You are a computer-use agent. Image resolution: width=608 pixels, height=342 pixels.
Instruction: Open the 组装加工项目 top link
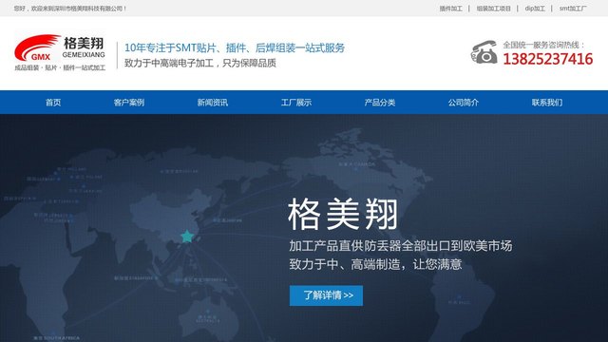[x=494, y=9]
